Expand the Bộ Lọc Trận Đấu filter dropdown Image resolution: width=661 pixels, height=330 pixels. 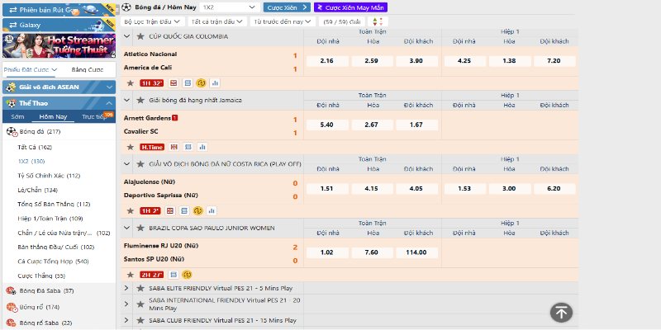[x=154, y=21]
